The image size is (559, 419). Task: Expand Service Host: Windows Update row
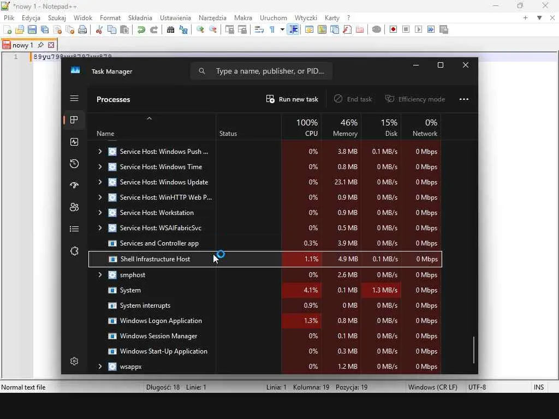pos(100,182)
